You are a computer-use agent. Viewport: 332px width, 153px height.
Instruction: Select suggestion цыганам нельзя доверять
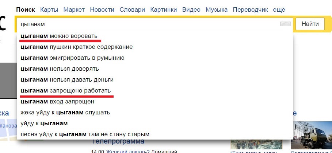(x=155, y=69)
